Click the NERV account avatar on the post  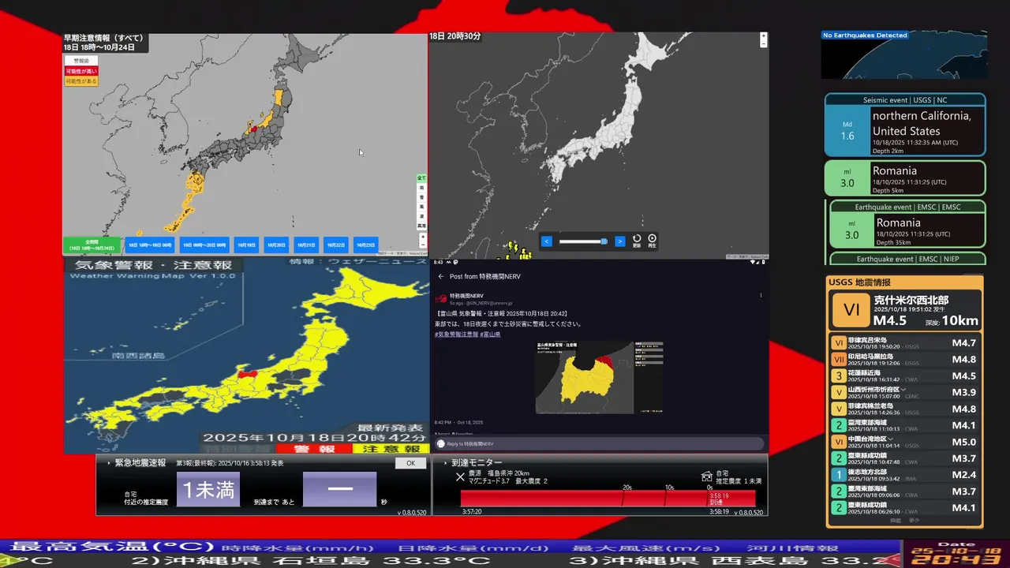[x=441, y=299]
